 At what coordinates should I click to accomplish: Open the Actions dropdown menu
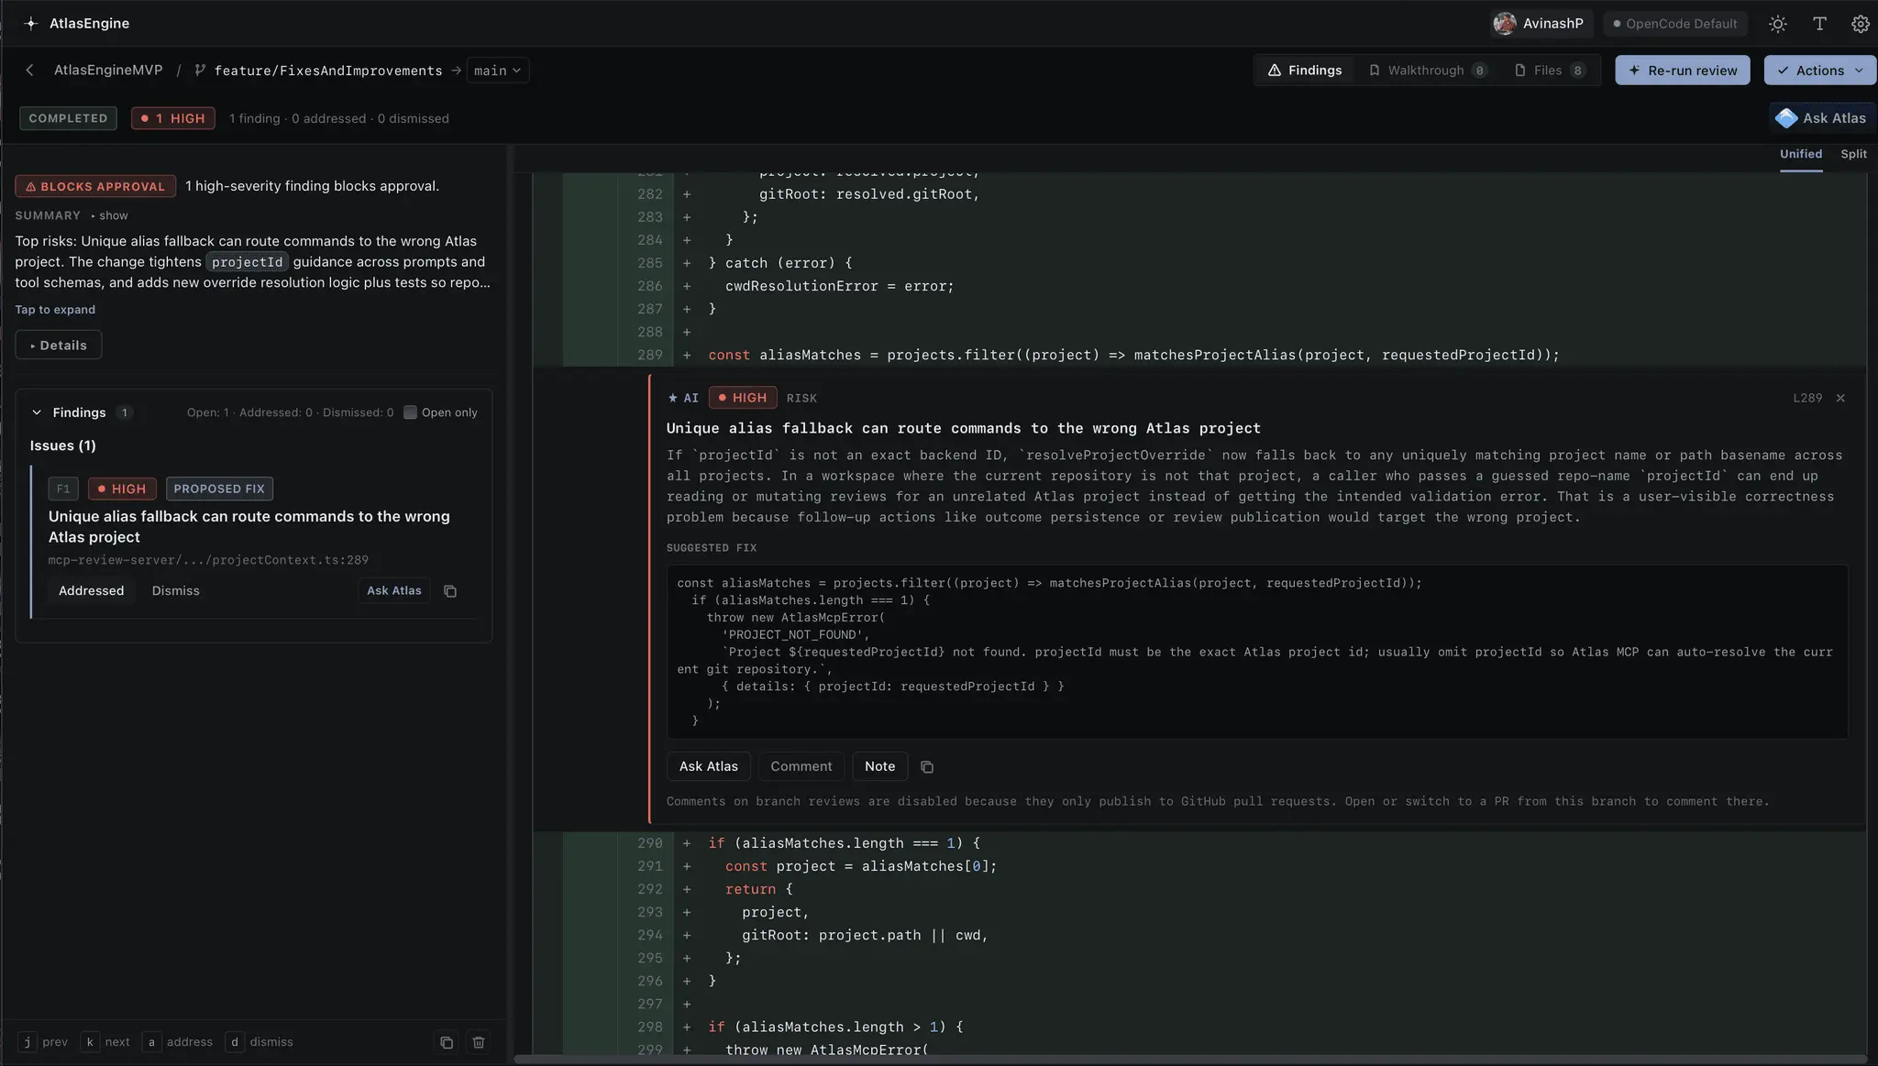(x=1819, y=71)
